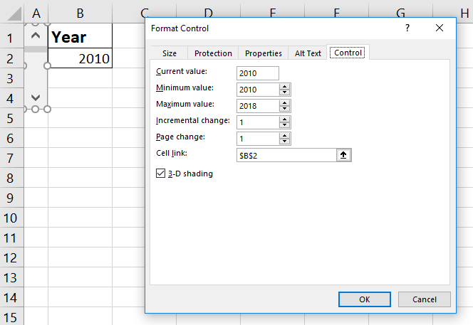The width and height of the screenshot is (473, 325).
Task: Open the Format Control help question mark
Action: pyautogui.click(x=407, y=28)
